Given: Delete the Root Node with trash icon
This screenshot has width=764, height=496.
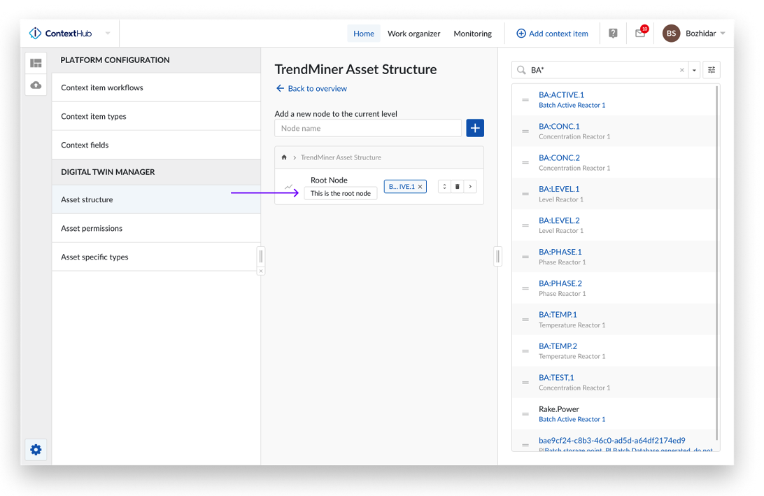Looking at the screenshot, I should pos(458,187).
